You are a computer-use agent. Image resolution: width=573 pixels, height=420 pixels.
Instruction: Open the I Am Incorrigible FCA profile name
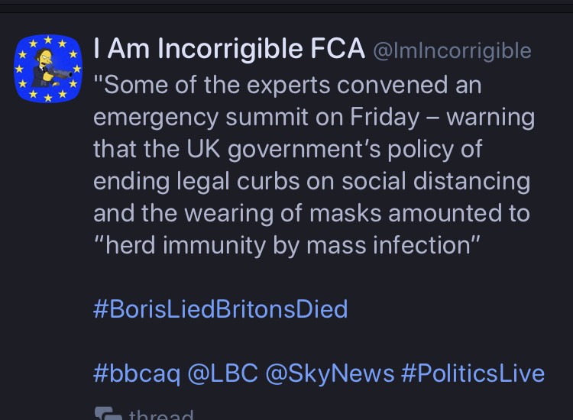click(x=228, y=50)
